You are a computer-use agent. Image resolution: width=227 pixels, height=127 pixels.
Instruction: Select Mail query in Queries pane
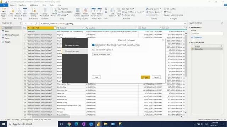pos(11,31)
